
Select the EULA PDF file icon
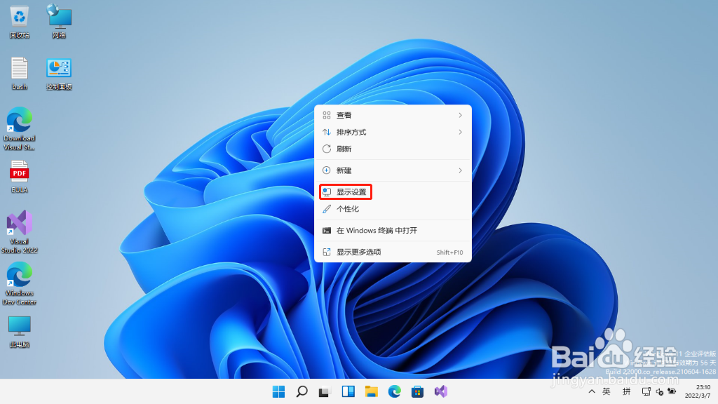pyautogui.click(x=19, y=177)
